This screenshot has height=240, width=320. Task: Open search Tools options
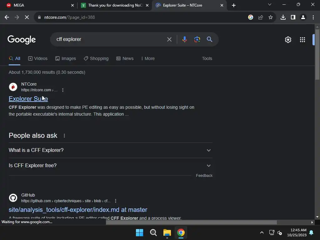(x=207, y=58)
